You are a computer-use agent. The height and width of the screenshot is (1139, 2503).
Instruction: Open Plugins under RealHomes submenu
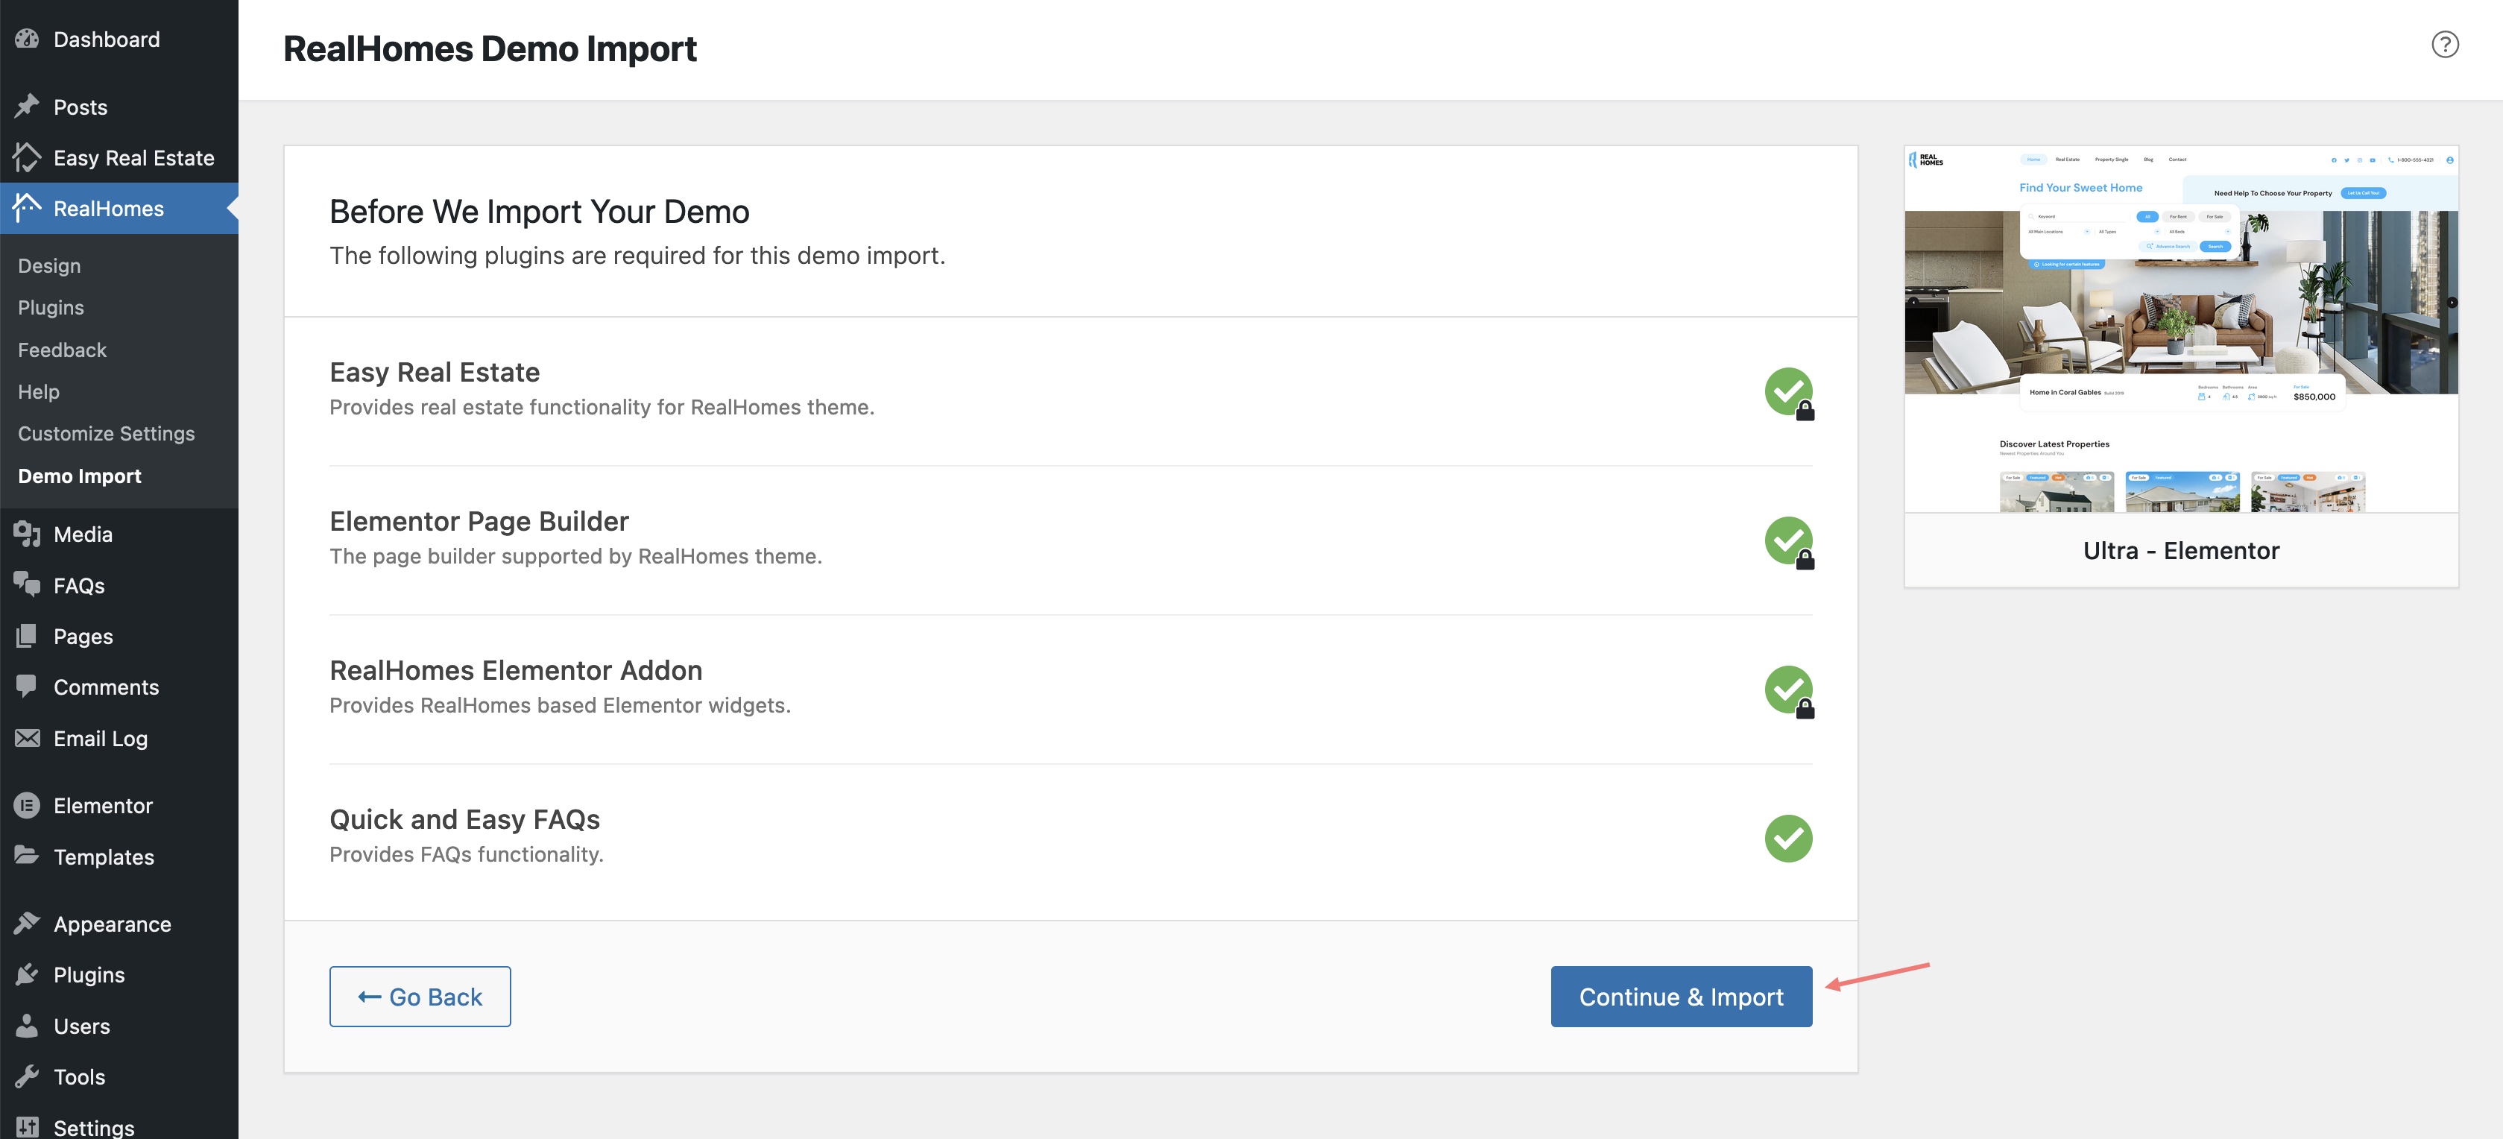(x=51, y=307)
